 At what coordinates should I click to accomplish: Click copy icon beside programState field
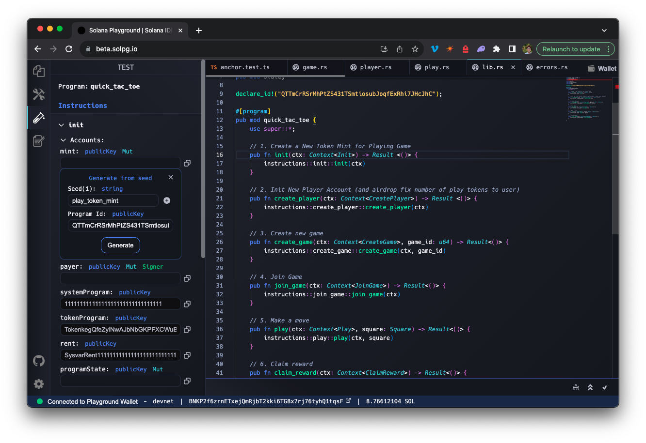point(187,381)
